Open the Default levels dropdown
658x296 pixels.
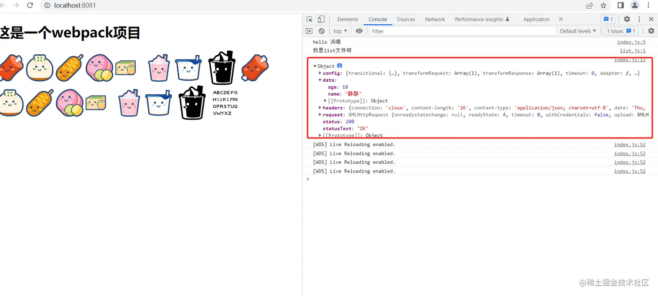coord(578,31)
